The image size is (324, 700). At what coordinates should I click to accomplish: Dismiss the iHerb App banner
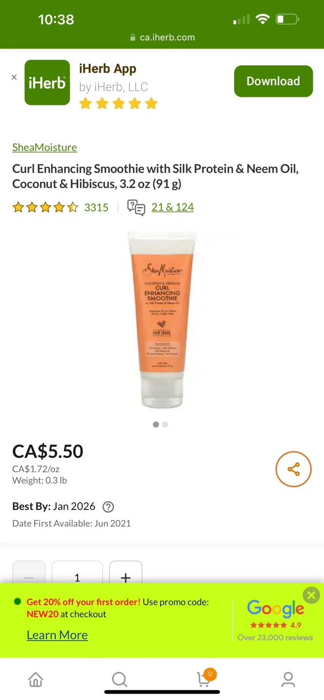14,77
